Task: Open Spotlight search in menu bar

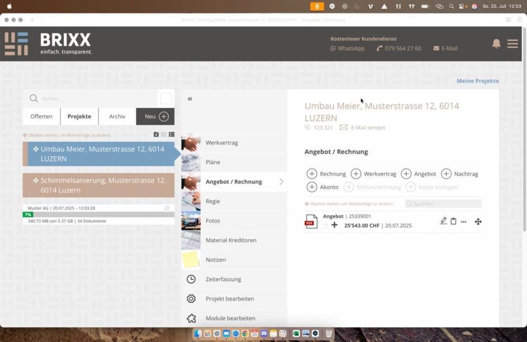Action: click(x=452, y=6)
